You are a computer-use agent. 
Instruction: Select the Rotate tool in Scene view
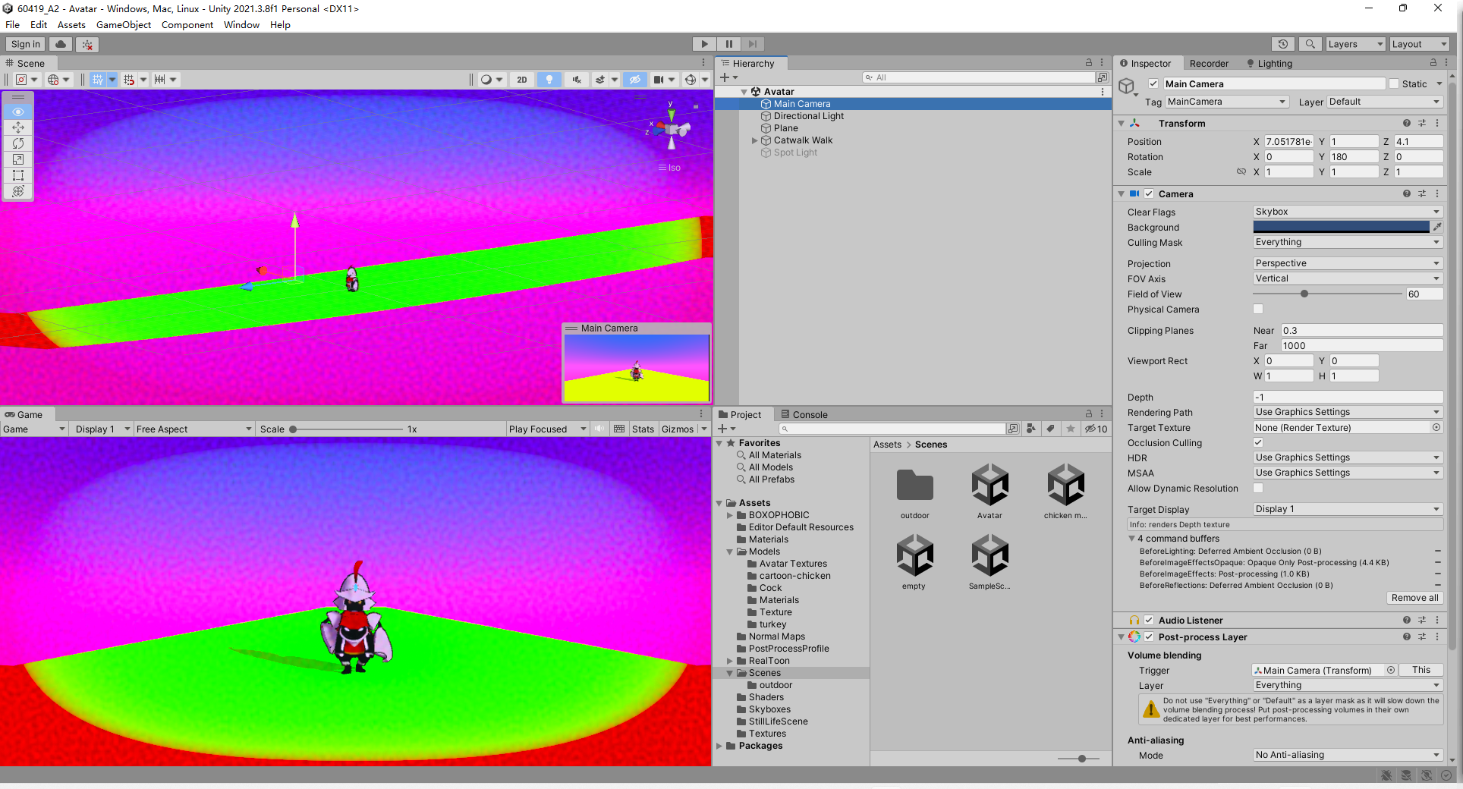click(x=18, y=143)
